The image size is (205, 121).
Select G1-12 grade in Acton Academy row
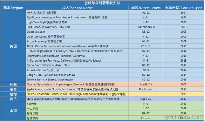[x=146, y=41]
